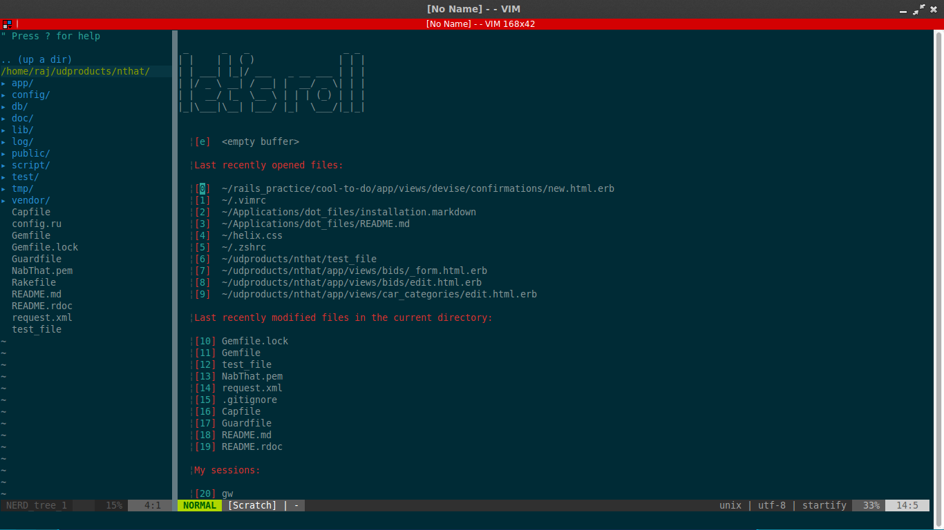Expand the db/ directory arrow

click(x=3, y=107)
